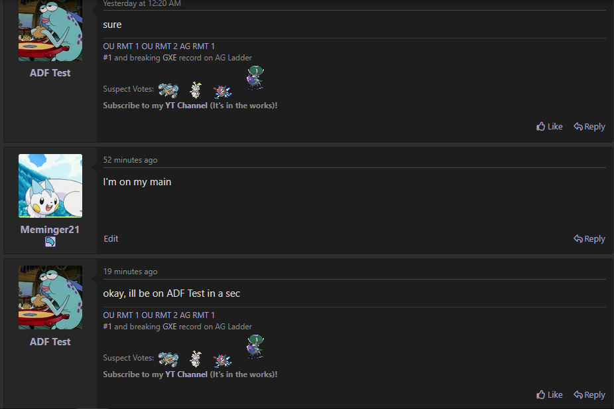Open the AG RMT 1 link in the bottom signature
Viewport: 614px width, 409px height.
coord(197,315)
